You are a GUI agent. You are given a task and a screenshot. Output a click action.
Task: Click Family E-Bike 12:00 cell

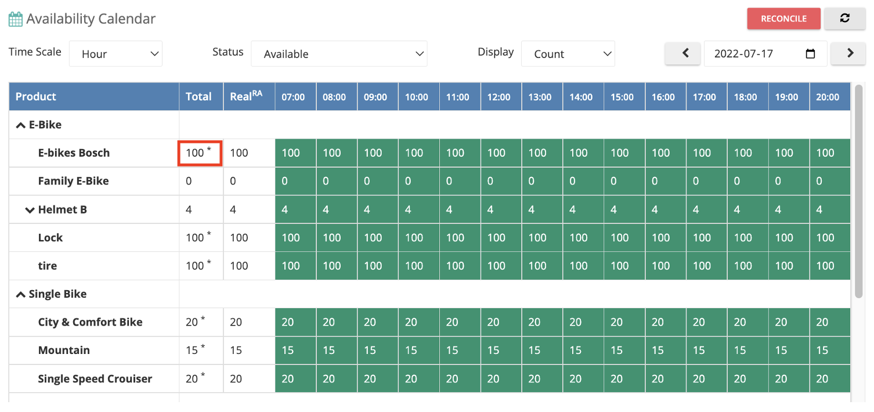tap(500, 182)
